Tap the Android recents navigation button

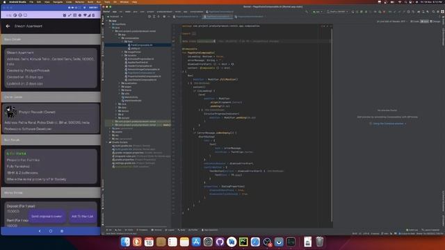coord(62,231)
